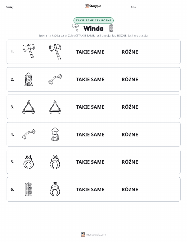
Task: Click the rope picture in row 2
Action: (x=55, y=79)
